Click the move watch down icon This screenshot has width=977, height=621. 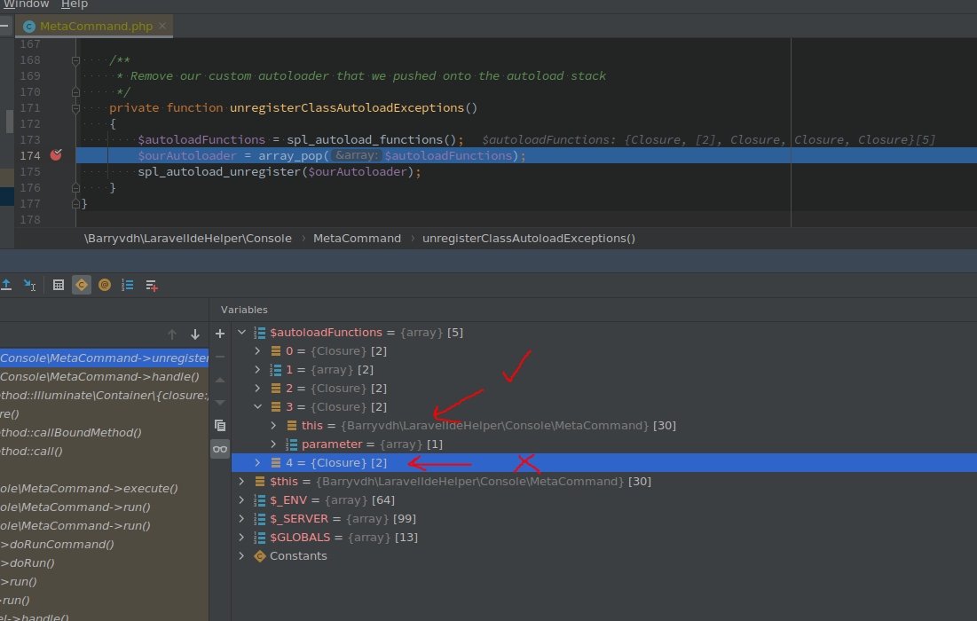[220, 403]
